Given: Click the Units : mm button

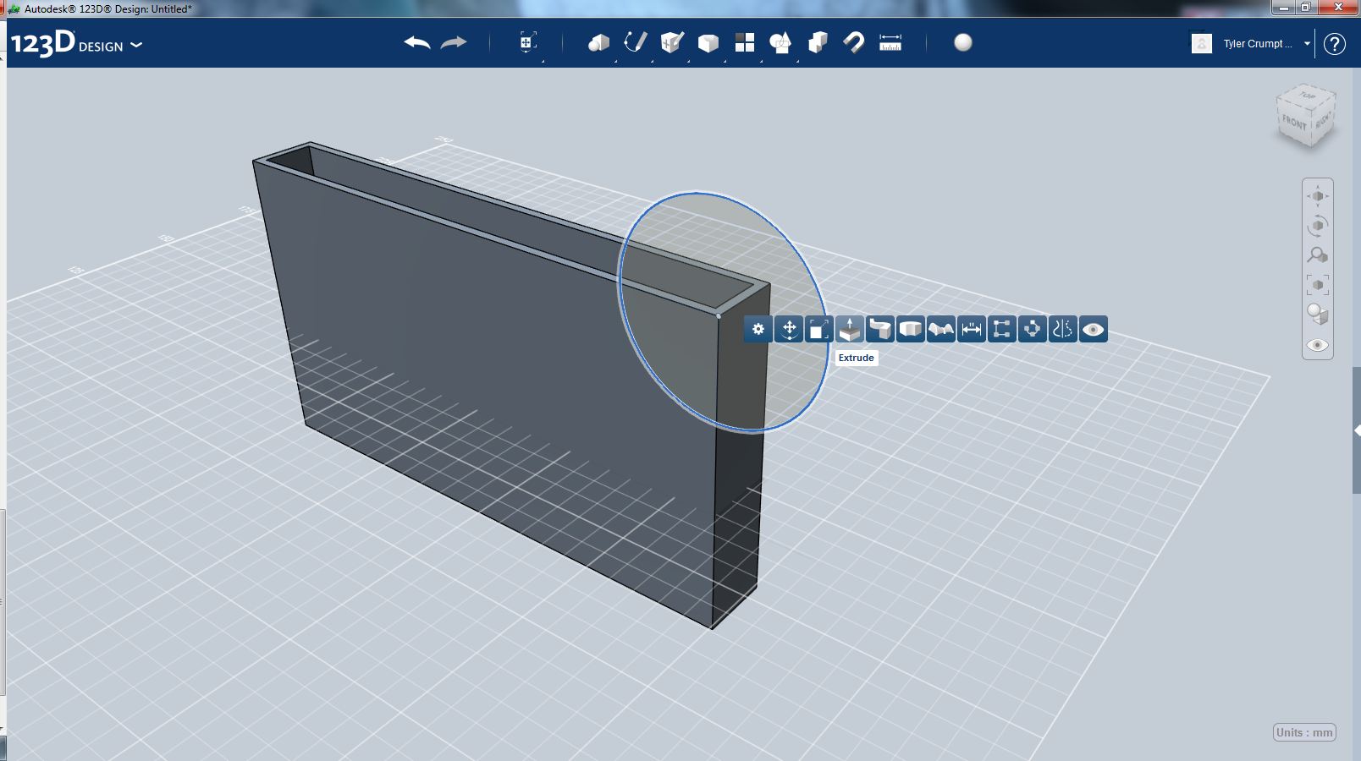Looking at the screenshot, I should [x=1304, y=732].
